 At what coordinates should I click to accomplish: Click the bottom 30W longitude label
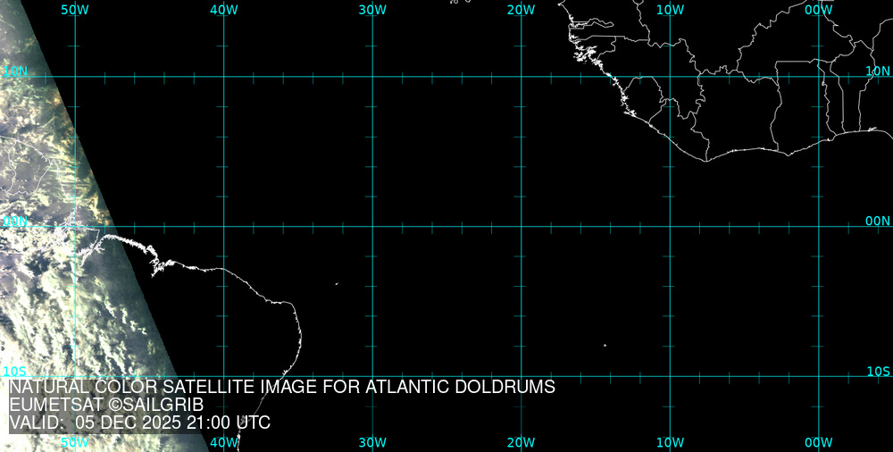click(372, 442)
